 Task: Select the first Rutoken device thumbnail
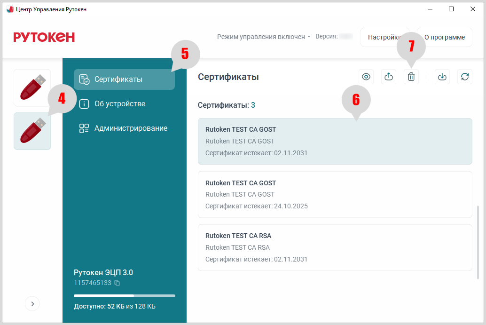pos(32,88)
